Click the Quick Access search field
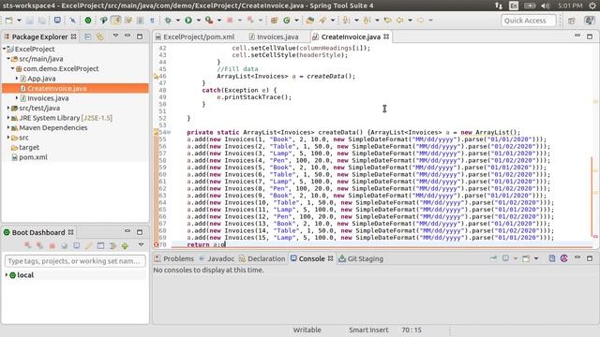This screenshot has height=337, width=600. [528, 21]
